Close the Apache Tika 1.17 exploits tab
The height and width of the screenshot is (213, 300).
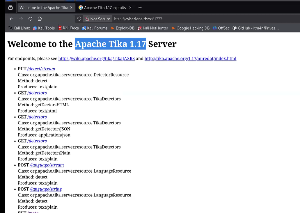pos(130,8)
